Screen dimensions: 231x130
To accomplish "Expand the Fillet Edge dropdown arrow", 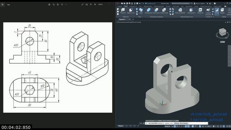I will coord(180,14).
